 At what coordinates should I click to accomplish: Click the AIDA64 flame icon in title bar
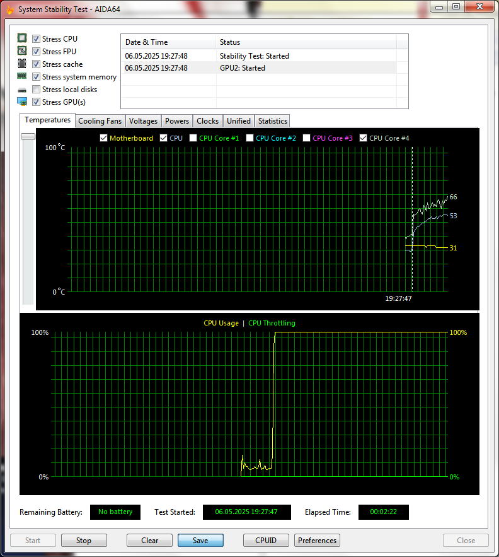point(10,9)
